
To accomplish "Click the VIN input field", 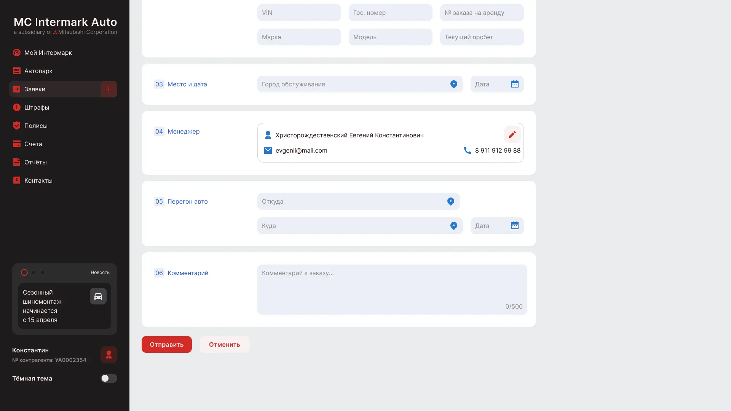I will click(x=299, y=13).
